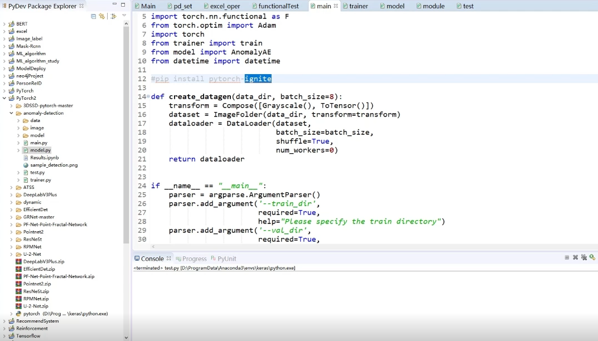Remove all terminated launches with double X icon

(x=583, y=257)
